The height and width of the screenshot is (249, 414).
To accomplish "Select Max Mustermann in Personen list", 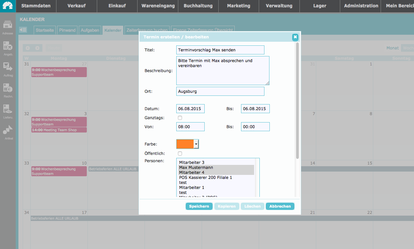I will tap(196, 168).
